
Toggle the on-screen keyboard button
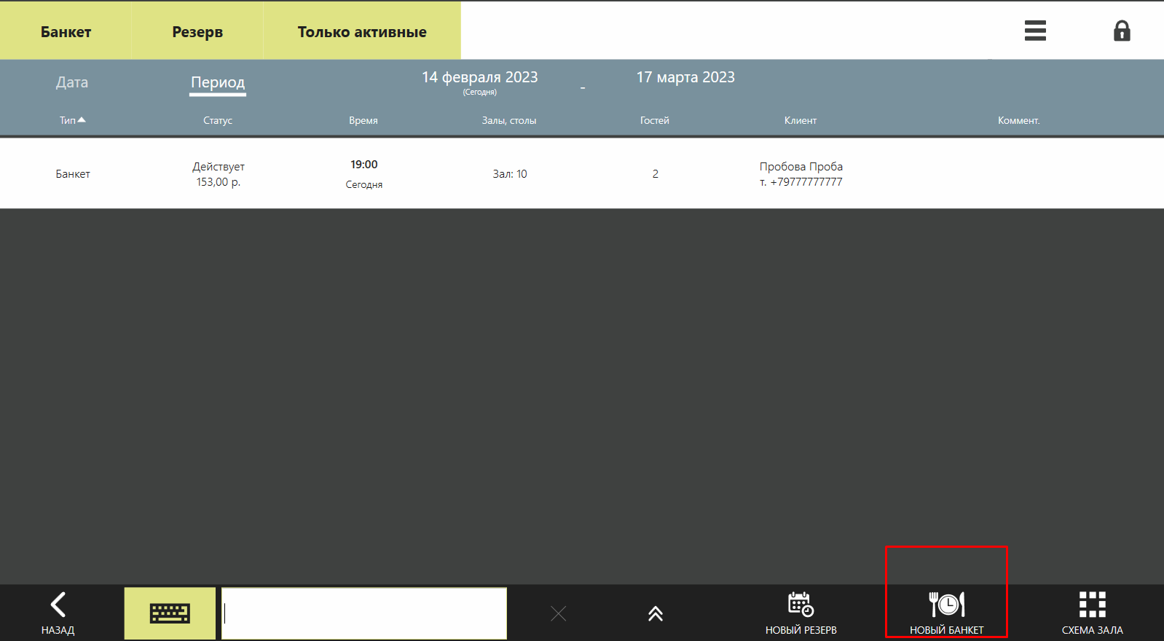170,613
